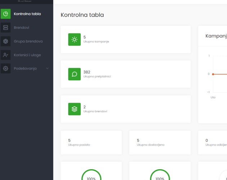The image size is (227, 180).
Task: Go to Grupa brendova menu item
Action: click(x=28, y=41)
